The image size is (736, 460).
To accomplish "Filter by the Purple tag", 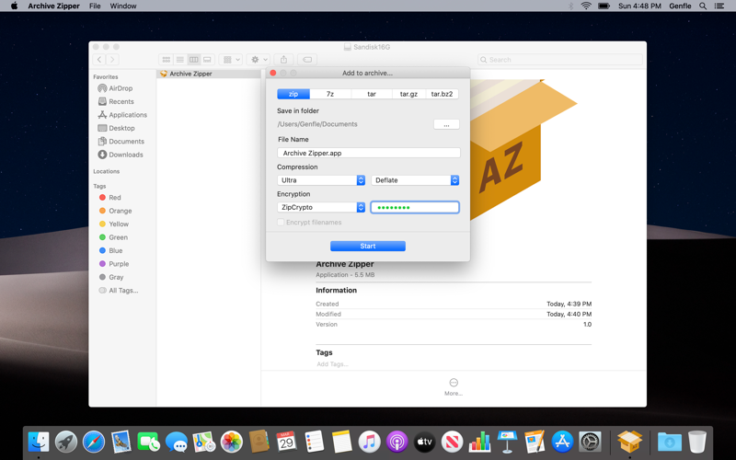I will [x=114, y=264].
